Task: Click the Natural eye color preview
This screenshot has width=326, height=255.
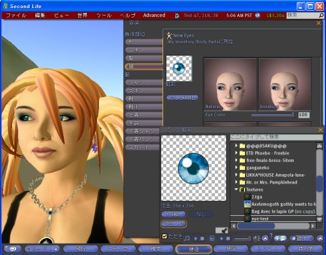Action: (230, 84)
